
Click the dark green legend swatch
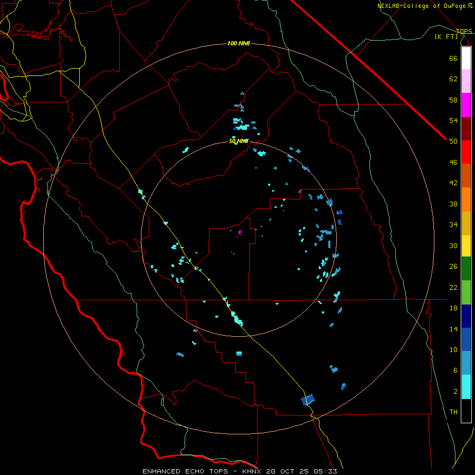[466, 269]
